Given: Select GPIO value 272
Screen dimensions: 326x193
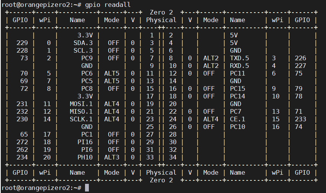Looking at the screenshot, I should click(22, 142).
